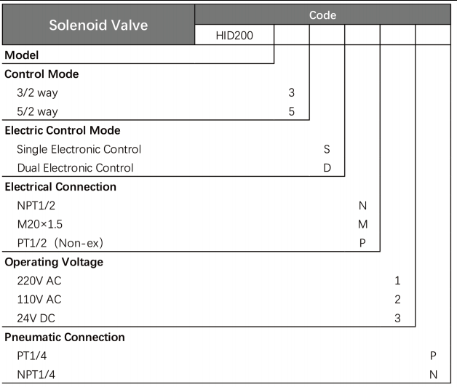The width and height of the screenshot is (457, 387).
Task: Click the Electrical Connection heading
Action: 60,187
